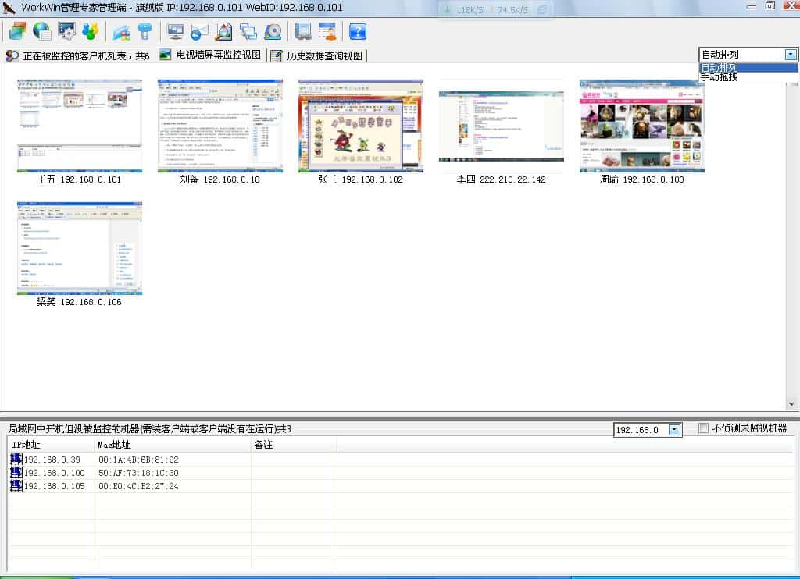
Task: Click the computer icon beside 192.168.0.39
Action: (x=16, y=460)
